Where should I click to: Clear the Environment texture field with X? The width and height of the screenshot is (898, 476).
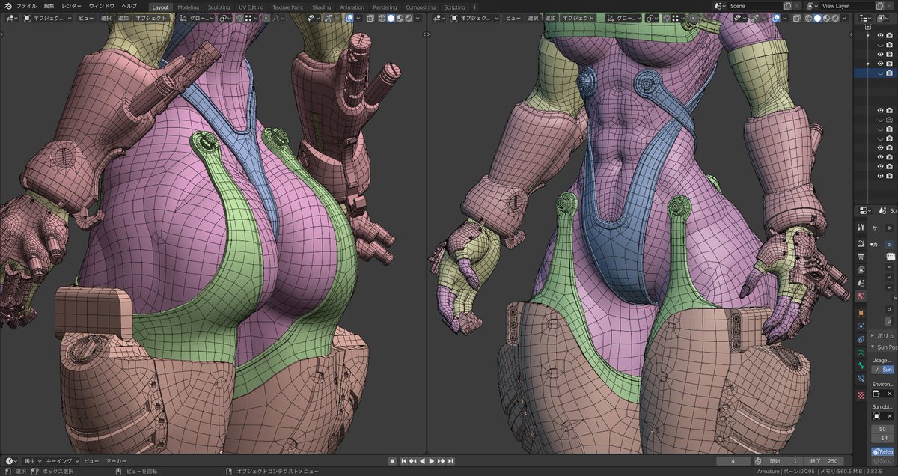889,394
